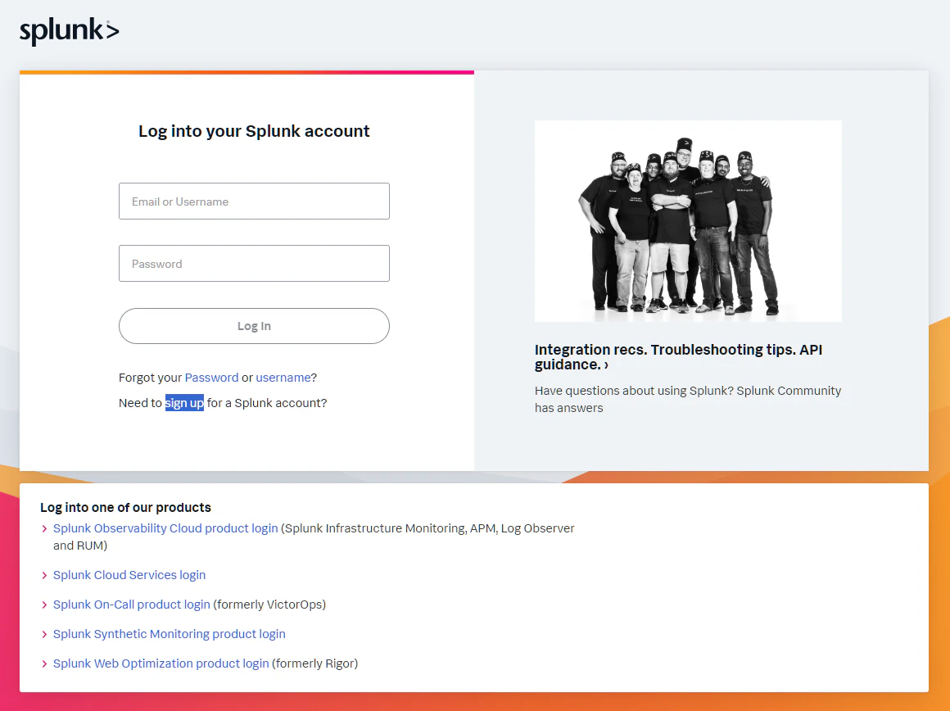
Task: Open Splunk On-Call product login
Action: (132, 605)
